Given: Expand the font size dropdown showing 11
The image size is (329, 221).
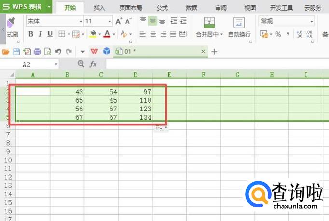Looking at the screenshot, I should click(x=110, y=21).
